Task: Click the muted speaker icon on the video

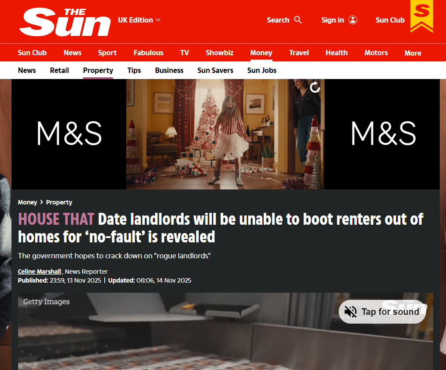Action: 351,312
